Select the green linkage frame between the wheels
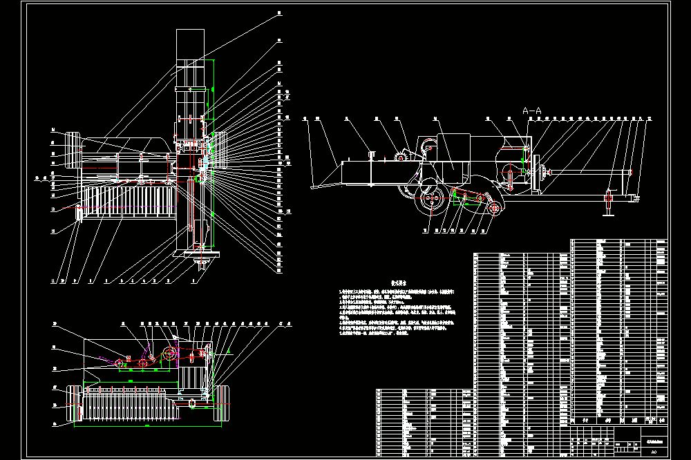Viewport: 691px width, 460px height. point(468,198)
